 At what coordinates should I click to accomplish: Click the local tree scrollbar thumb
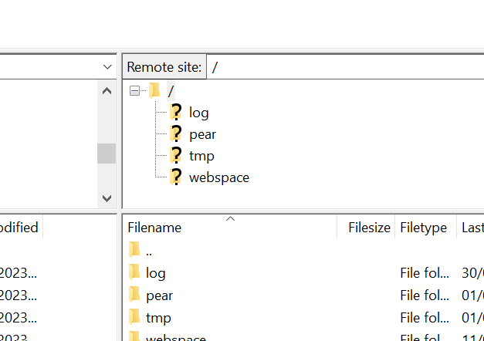(107, 154)
